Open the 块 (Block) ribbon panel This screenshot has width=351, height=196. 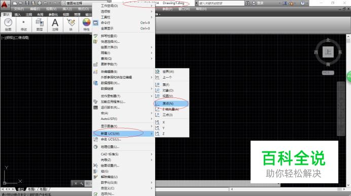[x=71, y=25]
